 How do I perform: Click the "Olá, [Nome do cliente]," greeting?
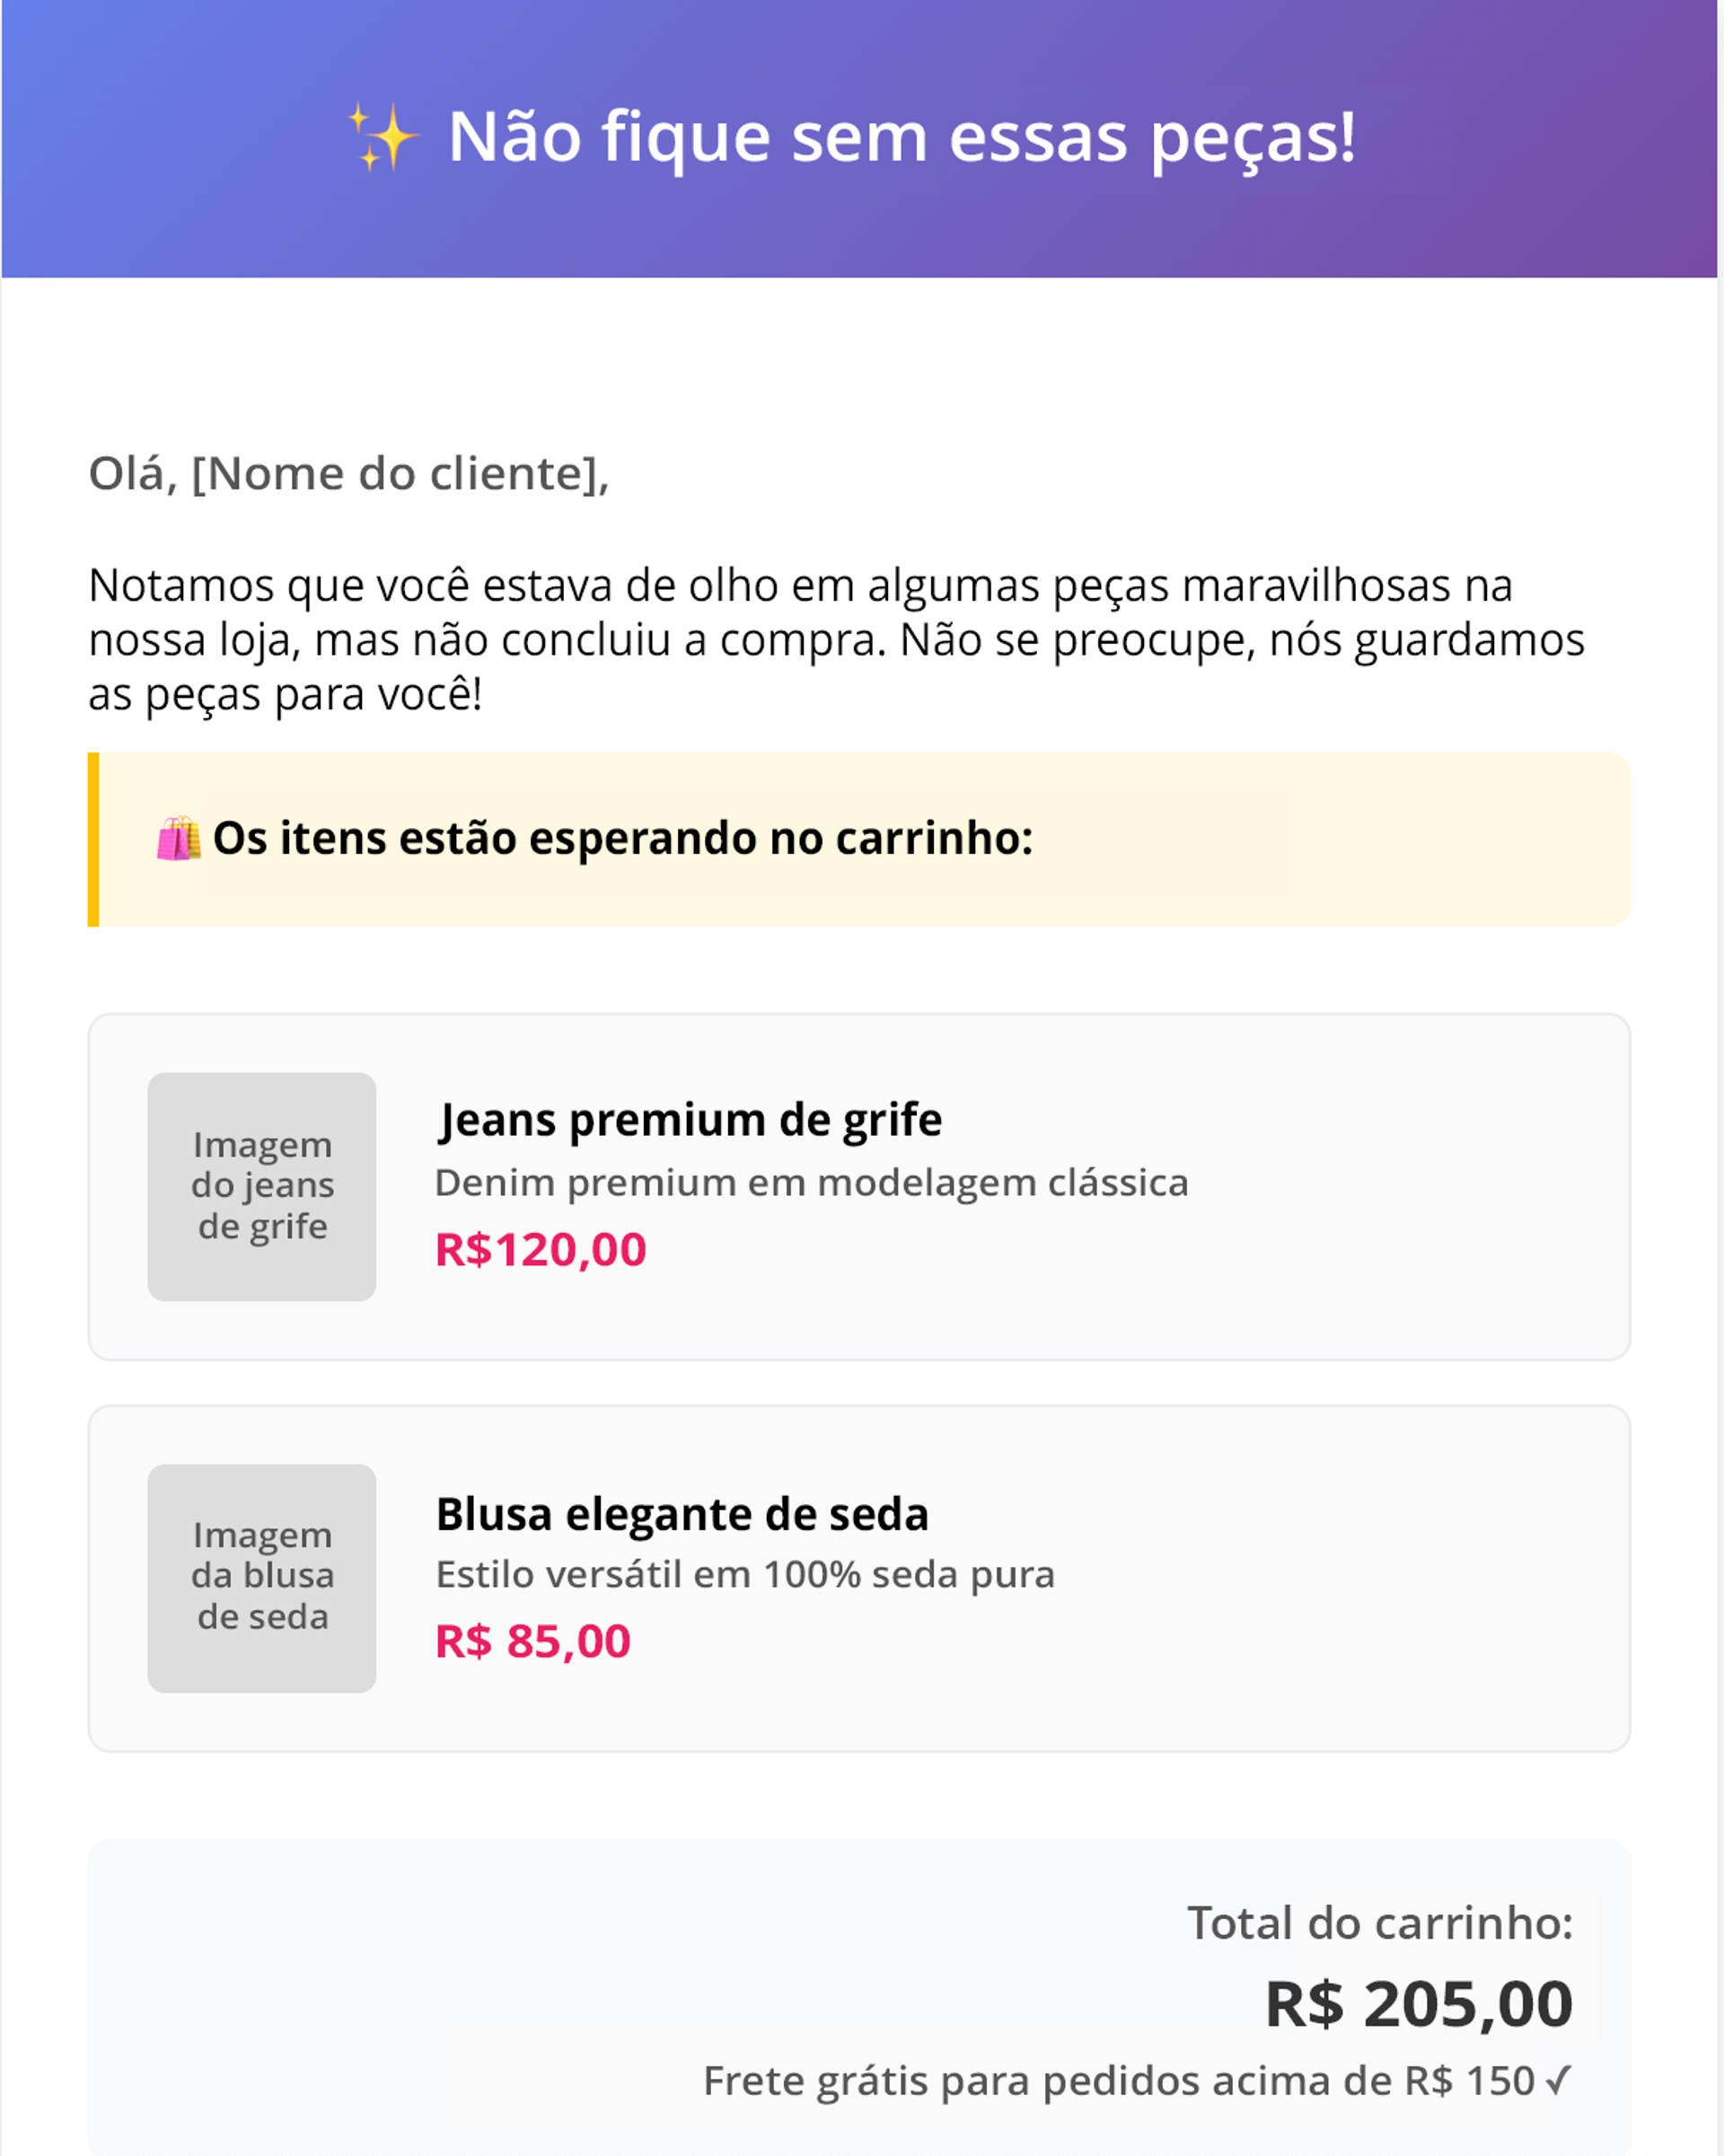pos(349,474)
